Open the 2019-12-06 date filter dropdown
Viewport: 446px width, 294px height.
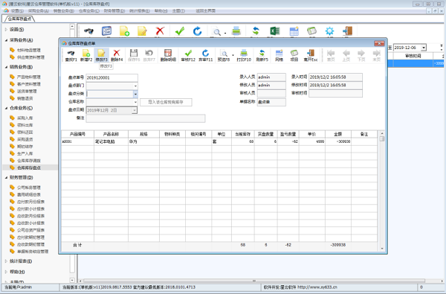(424, 48)
